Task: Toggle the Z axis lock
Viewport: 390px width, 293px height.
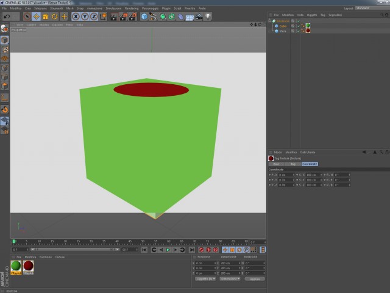Action: [94, 16]
